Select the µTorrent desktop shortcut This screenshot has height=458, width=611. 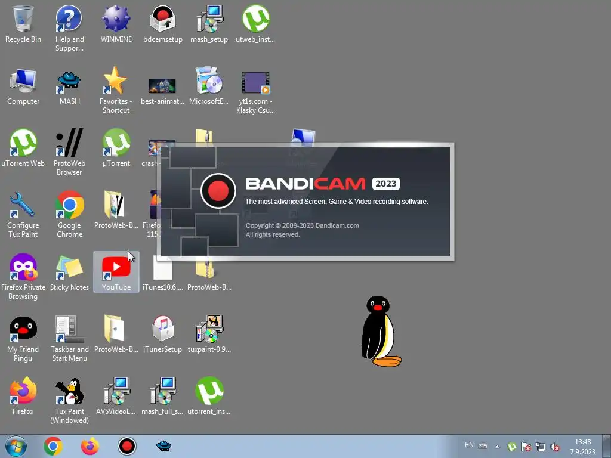coord(116,148)
